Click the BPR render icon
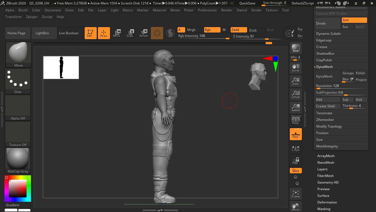The height and width of the screenshot is (212, 376). tap(296, 48)
